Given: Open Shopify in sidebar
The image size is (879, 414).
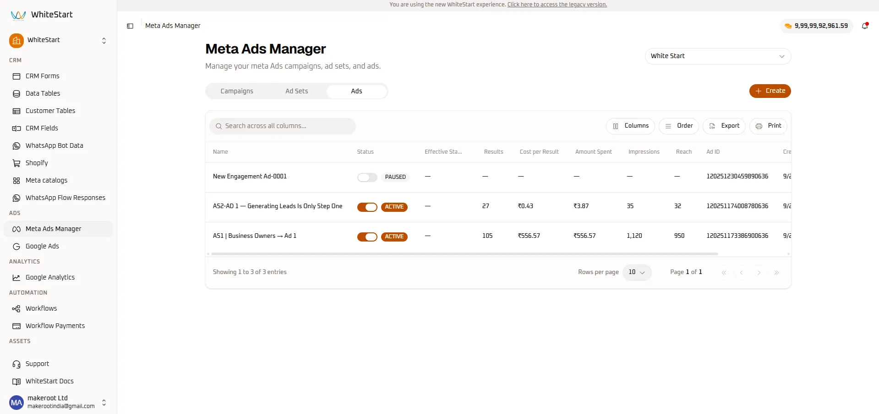Looking at the screenshot, I should point(59,163).
